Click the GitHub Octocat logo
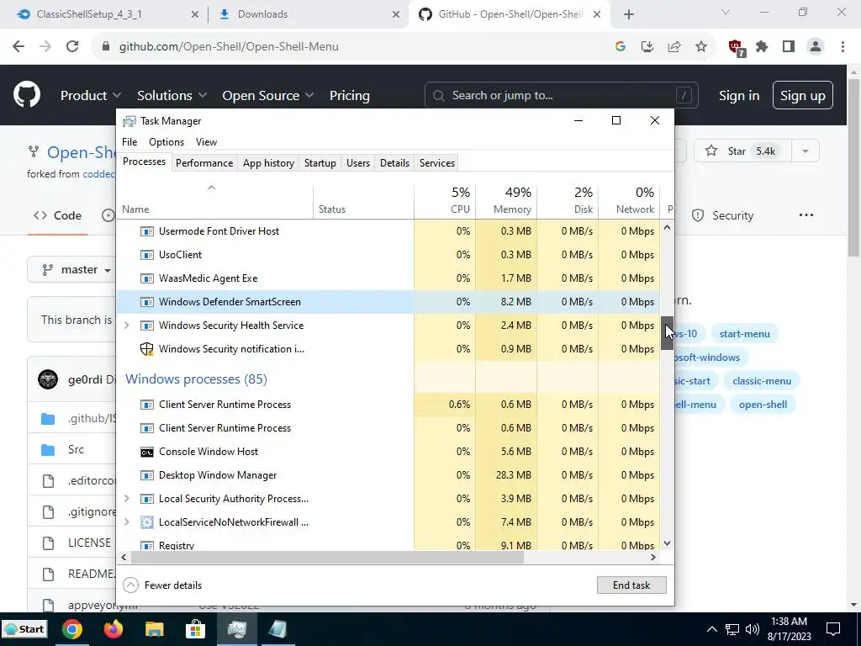Screen dimensions: 861x646 pyautogui.click(x=26, y=94)
